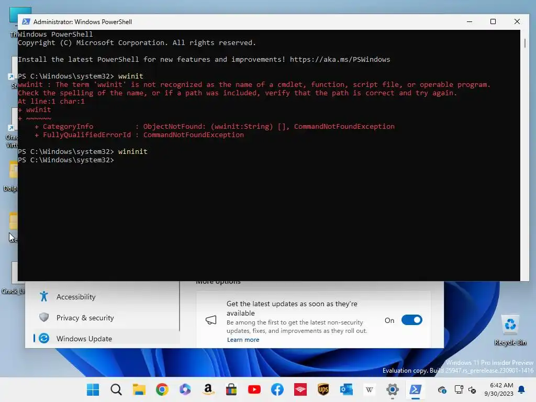
Task: Switch to the Settings app in the taskbar
Action: 393,389
